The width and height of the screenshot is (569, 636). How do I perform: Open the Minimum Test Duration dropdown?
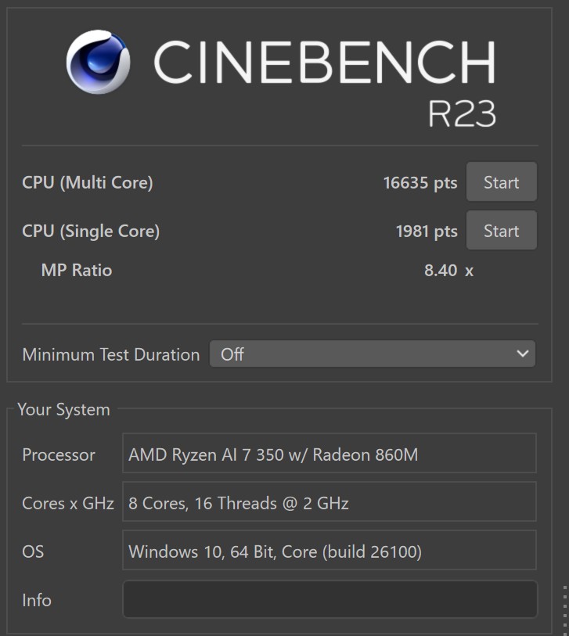tap(372, 354)
